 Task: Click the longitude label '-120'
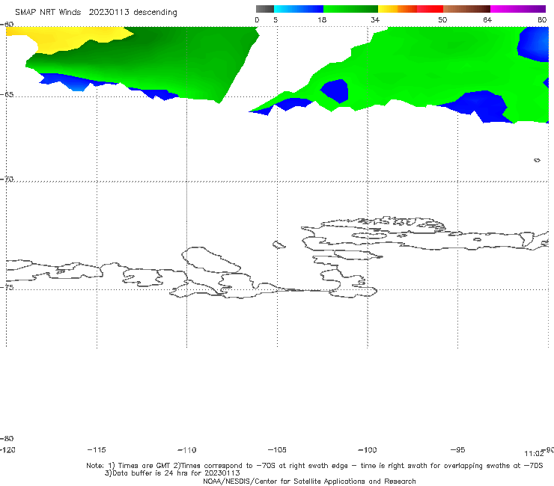click(x=7, y=450)
